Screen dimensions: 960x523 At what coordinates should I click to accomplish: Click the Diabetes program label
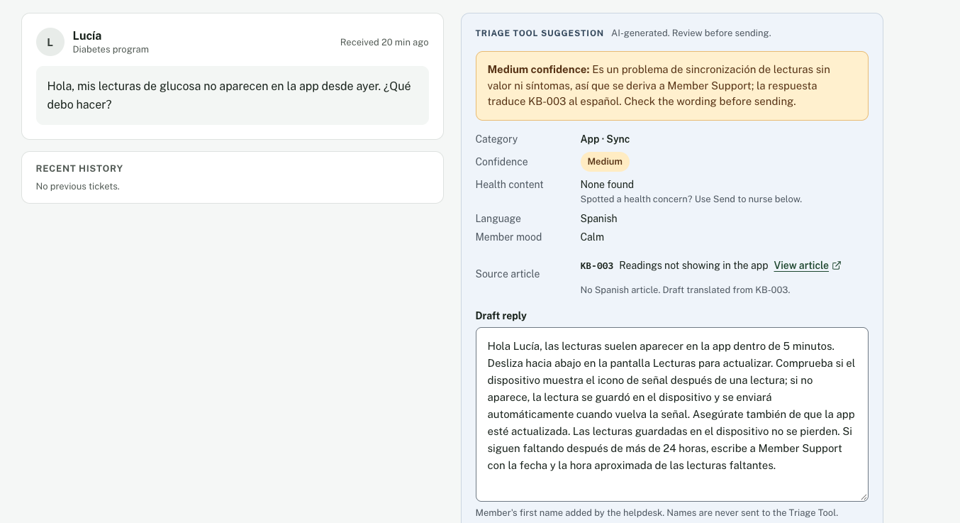click(x=111, y=50)
